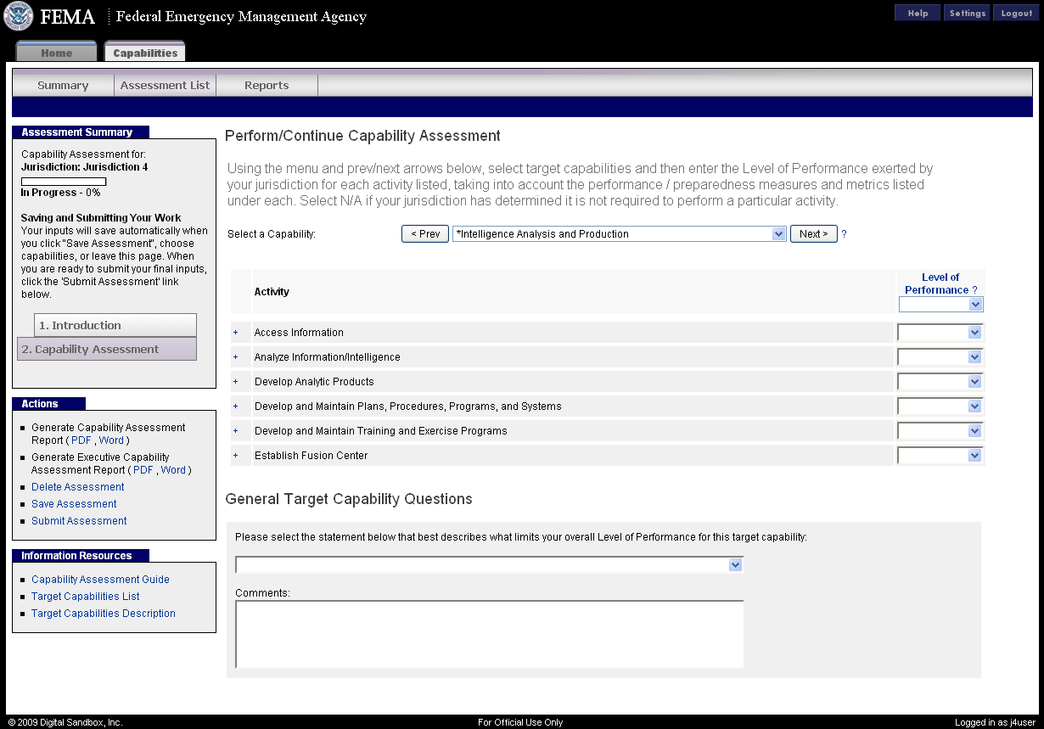Click Level of Performance help question mark
1044x729 pixels.
pyautogui.click(x=974, y=290)
